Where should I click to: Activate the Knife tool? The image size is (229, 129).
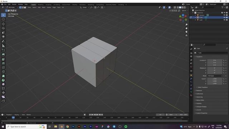(3, 72)
